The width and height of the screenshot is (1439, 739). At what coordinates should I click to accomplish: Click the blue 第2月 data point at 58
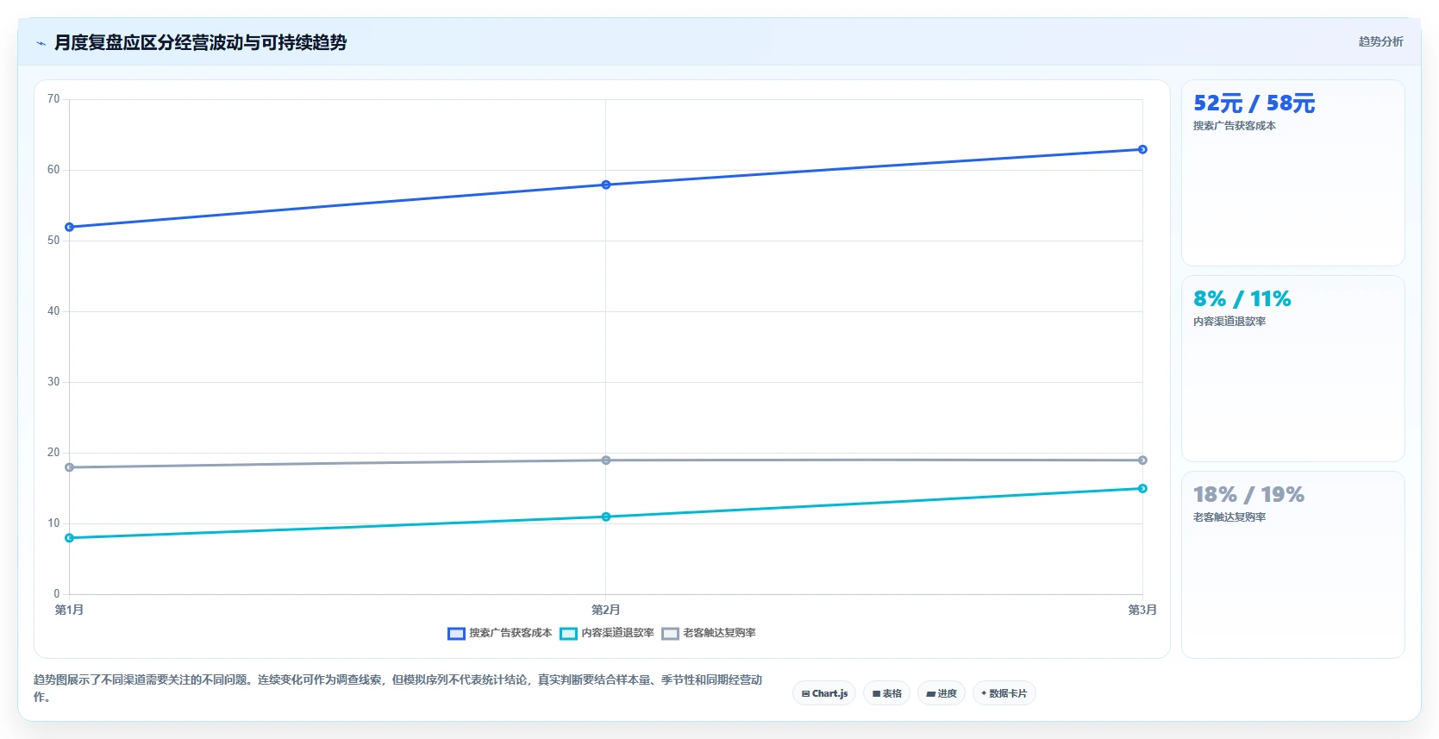coord(606,185)
